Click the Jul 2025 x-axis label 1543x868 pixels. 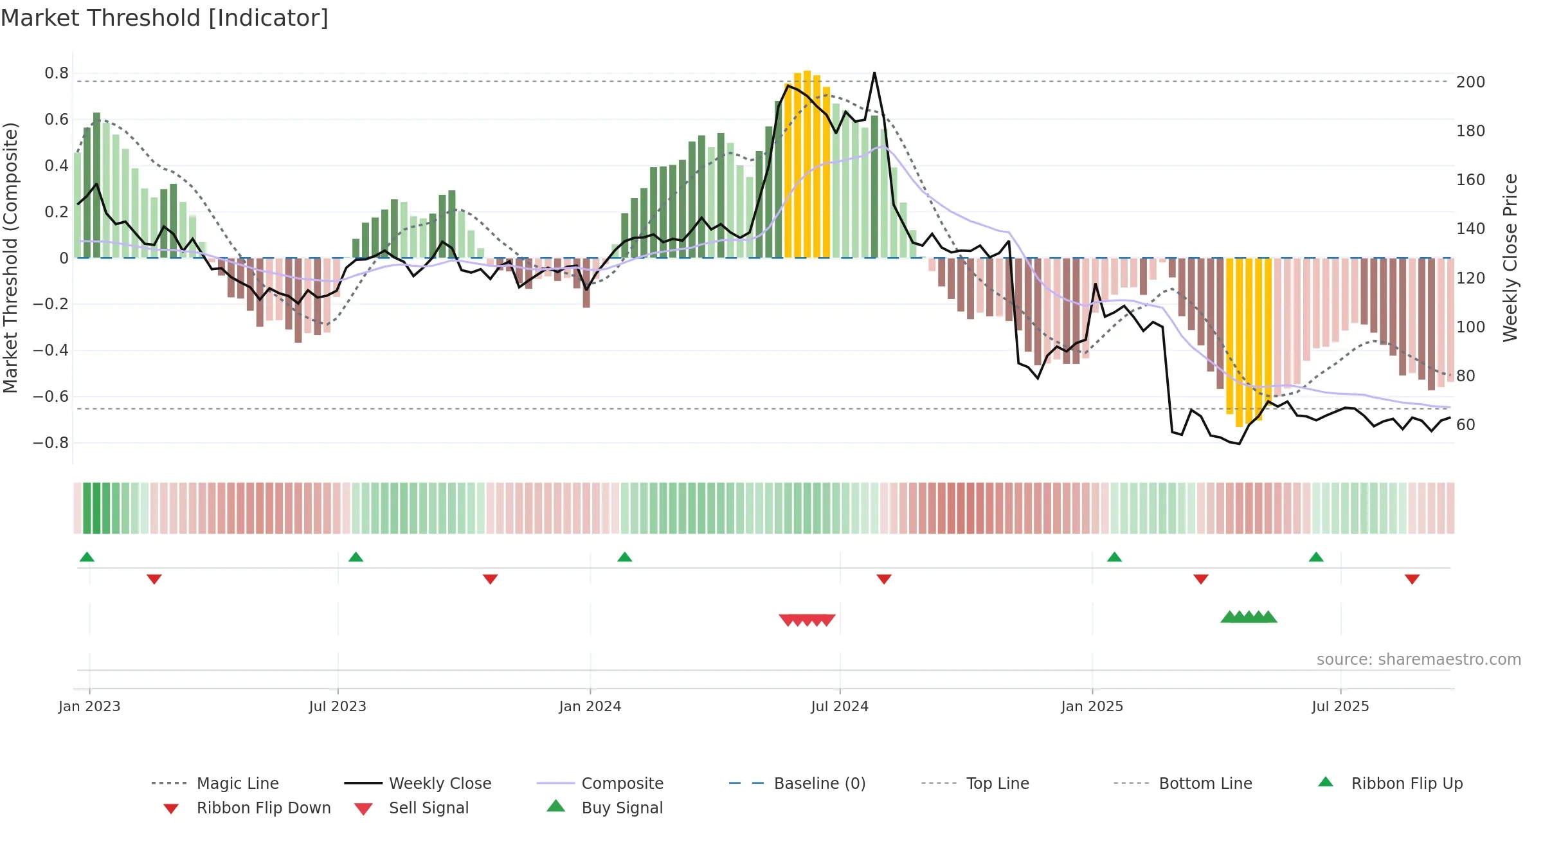1340,707
